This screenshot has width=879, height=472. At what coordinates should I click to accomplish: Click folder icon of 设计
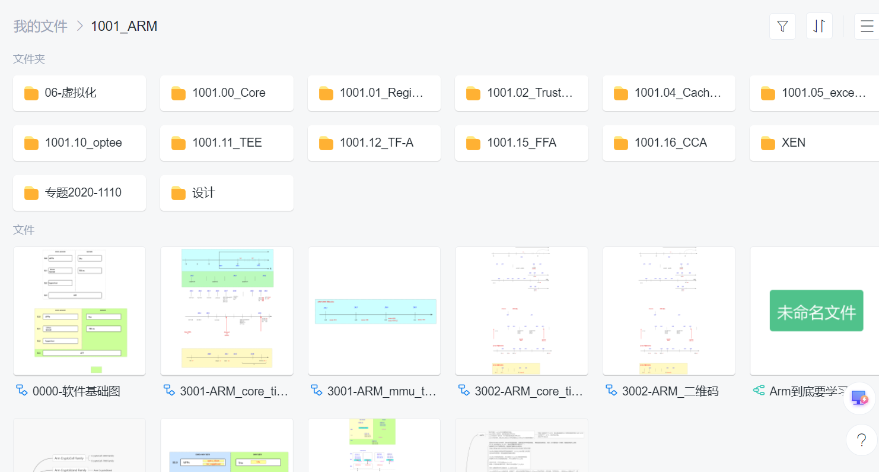179,193
